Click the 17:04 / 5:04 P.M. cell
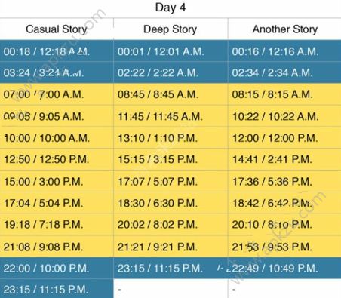The height and width of the screenshot is (298, 341). coord(57,203)
